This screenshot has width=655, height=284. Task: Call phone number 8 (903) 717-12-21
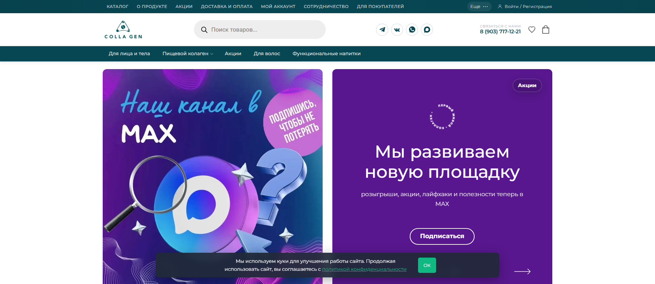pos(500,32)
